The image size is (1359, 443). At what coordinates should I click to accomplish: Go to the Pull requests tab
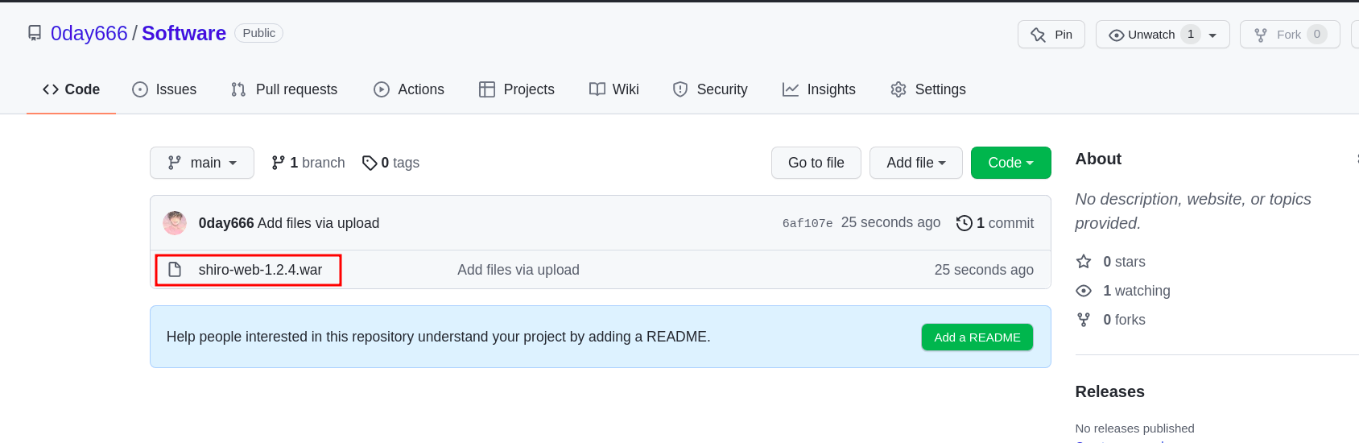(x=284, y=89)
